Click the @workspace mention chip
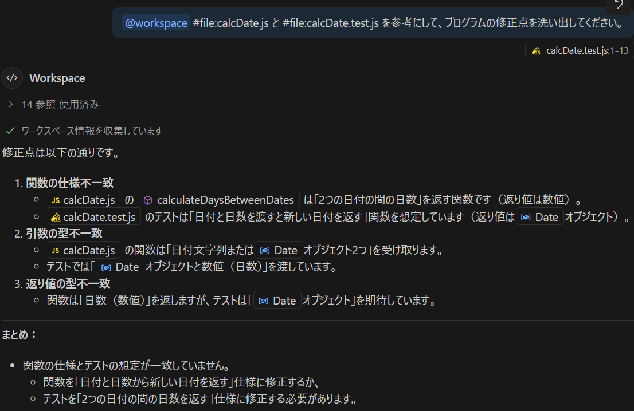Viewport: 634px width, 411px height. point(156,23)
